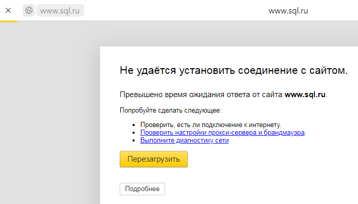Screen dimensions: 358x204
Task: Click the globe site info icon
Action: point(29,10)
